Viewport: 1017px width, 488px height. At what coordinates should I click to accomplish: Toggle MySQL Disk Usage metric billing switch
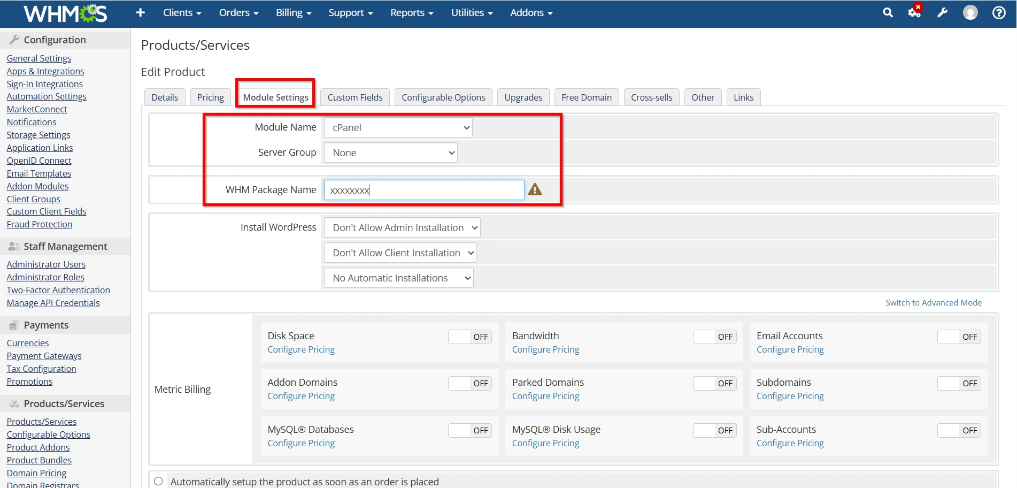click(715, 430)
